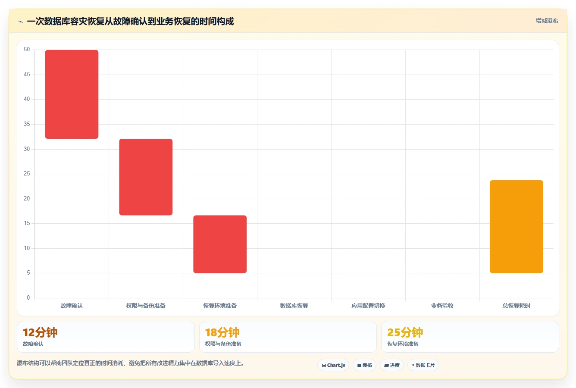Viewport: 576px width, 388px height.
Task: Click the red 权限与备份准备 bar
Action: point(146,177)
